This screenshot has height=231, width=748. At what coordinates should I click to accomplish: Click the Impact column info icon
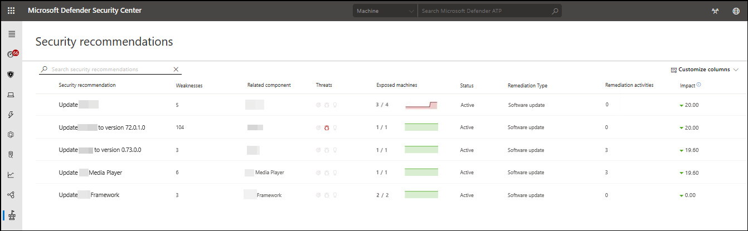699,85
